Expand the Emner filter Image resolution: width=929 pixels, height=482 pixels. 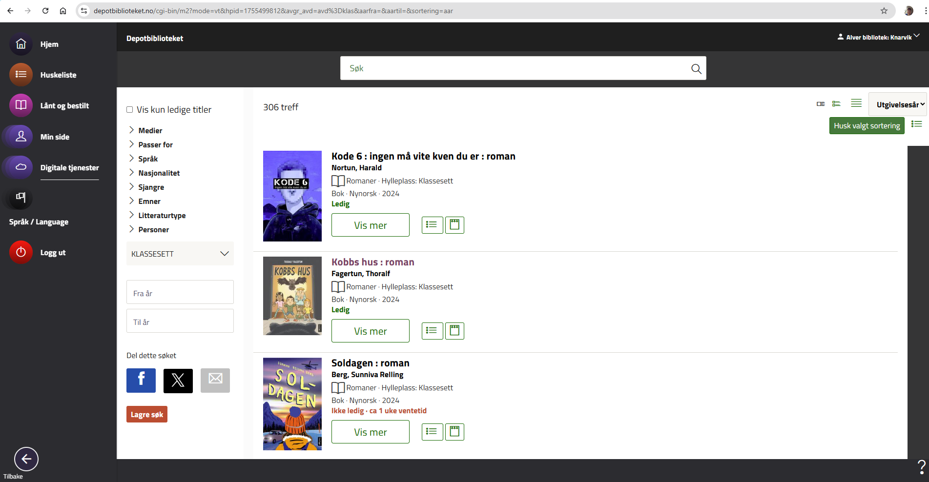coord(145,201)
